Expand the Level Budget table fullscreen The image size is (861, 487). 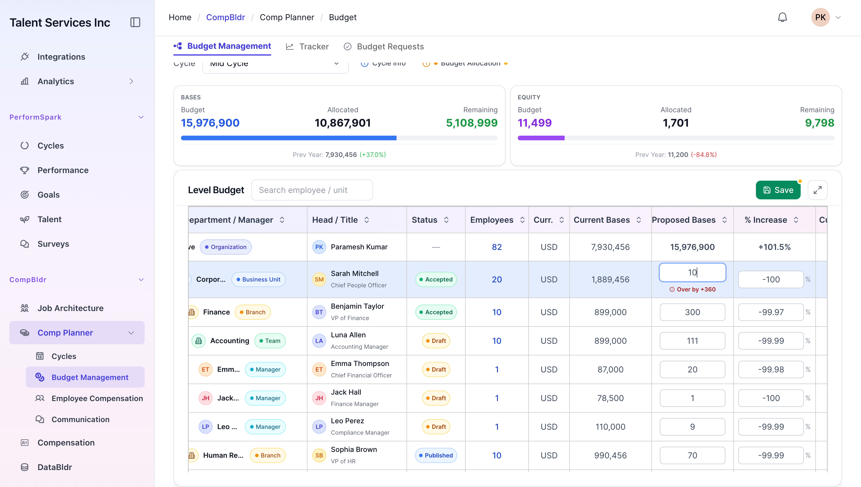click(x=817, y=190)
